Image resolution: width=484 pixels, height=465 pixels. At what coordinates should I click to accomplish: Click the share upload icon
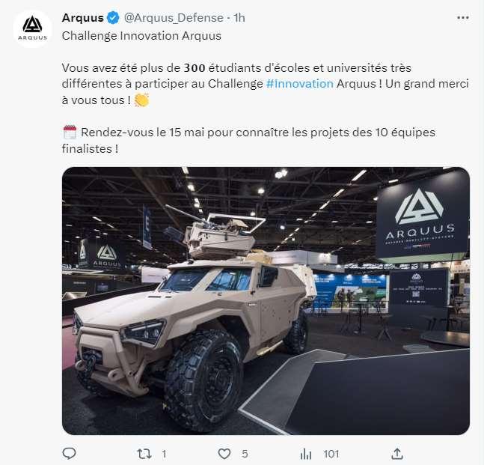[397, 454]
